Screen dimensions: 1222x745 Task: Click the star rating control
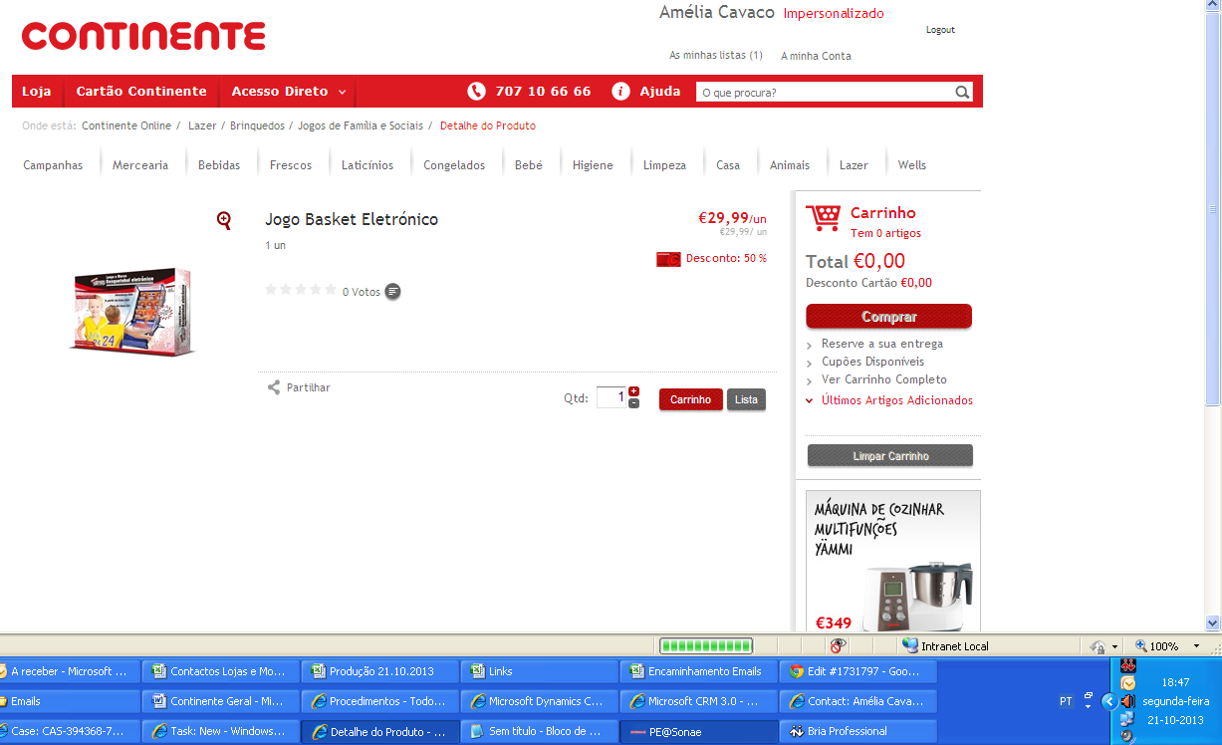pyautogui.click(x=301, y=290)
